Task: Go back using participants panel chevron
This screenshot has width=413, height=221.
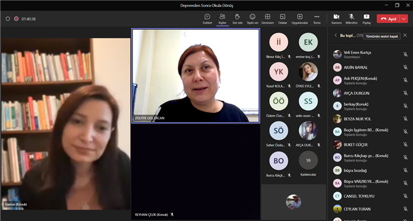Action: [336, 35]
